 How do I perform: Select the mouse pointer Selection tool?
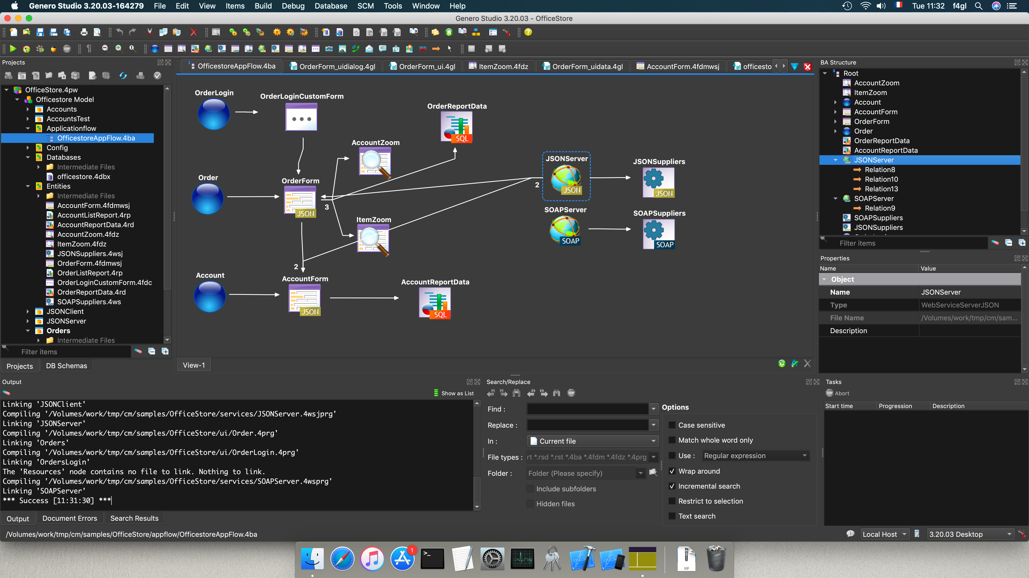[x=449, y=49]
